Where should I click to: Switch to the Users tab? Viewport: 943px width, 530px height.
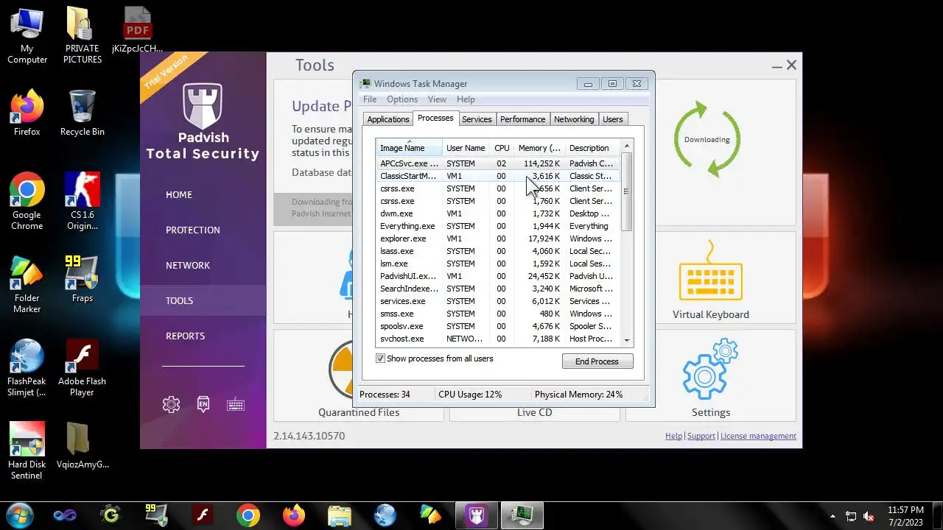tap(613, 119)
